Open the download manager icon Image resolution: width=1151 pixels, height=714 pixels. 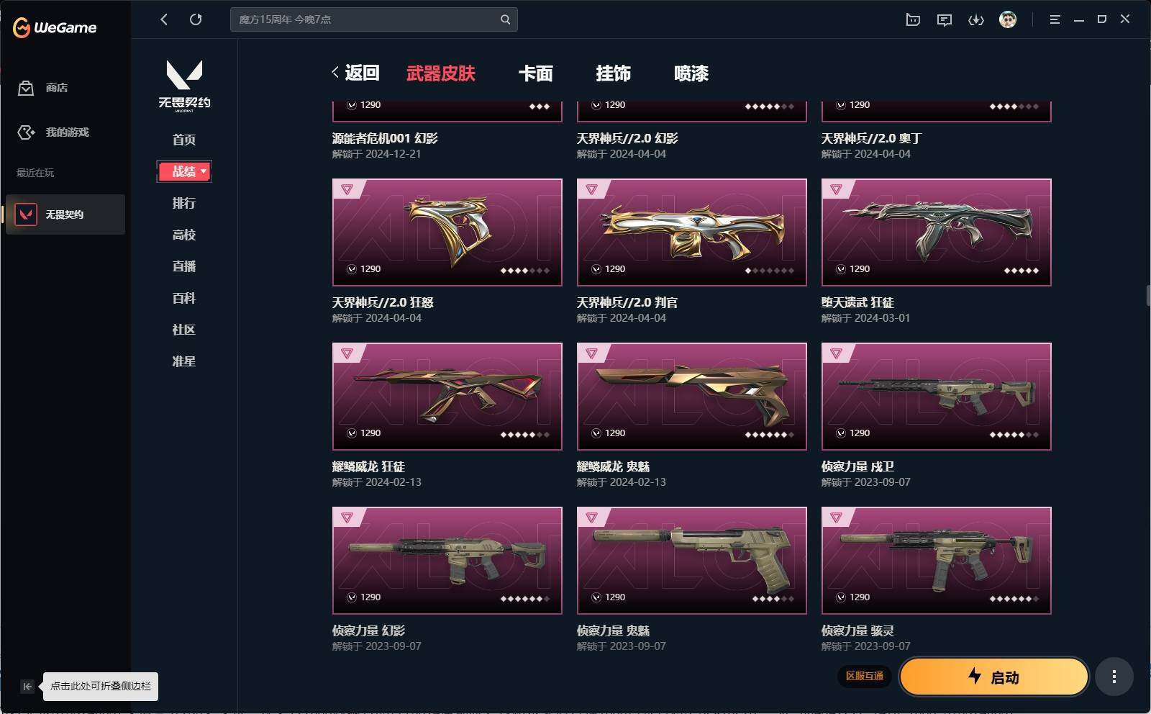coord(976,19)
